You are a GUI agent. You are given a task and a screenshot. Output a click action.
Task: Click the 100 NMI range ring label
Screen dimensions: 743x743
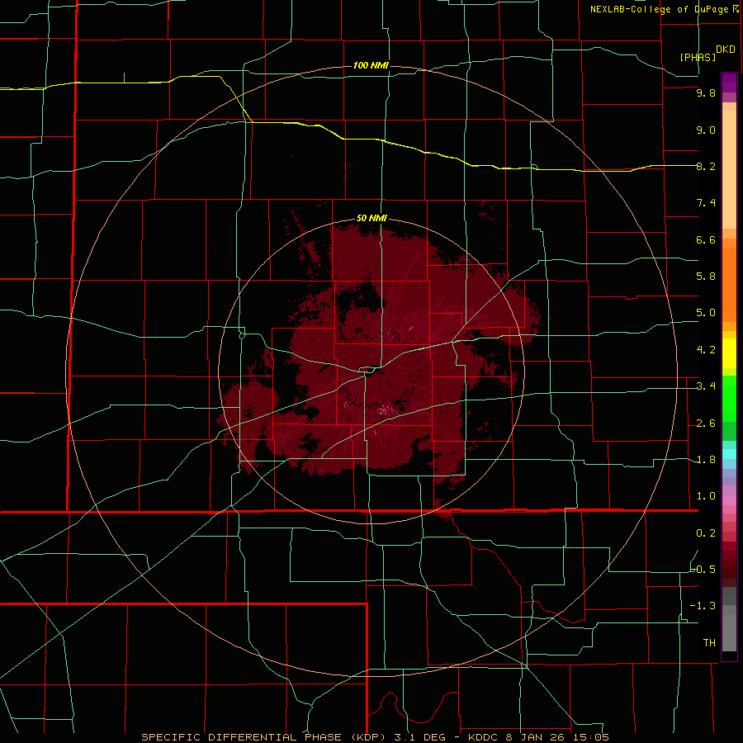pyautogui.click(x=371, y=65)
